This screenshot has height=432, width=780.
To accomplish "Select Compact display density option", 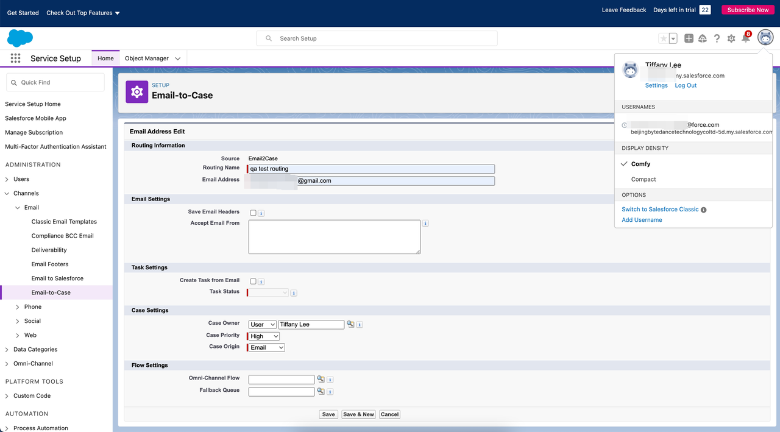I will pos(643,179).
